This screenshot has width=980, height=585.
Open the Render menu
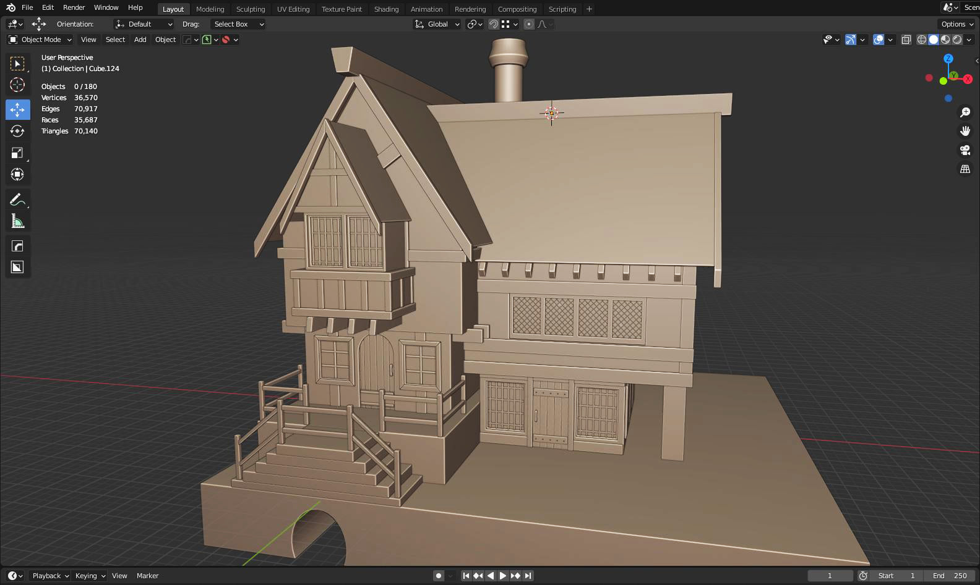point(74,7)
